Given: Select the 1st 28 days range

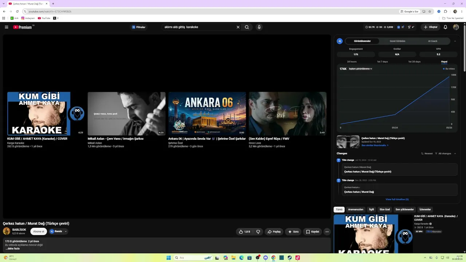Looking at the screenshot, I should 414,61.
